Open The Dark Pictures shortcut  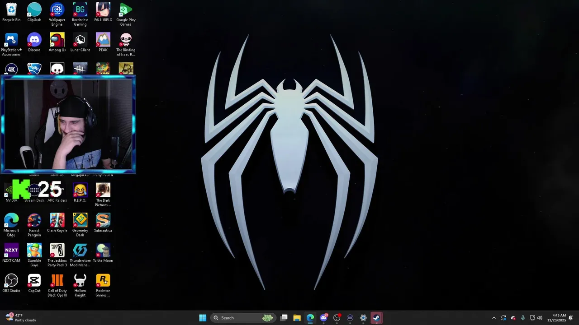click(103, 195)
